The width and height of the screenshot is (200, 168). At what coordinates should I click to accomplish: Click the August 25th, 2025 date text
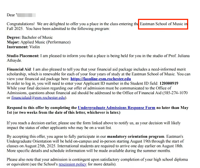[40, 146]
